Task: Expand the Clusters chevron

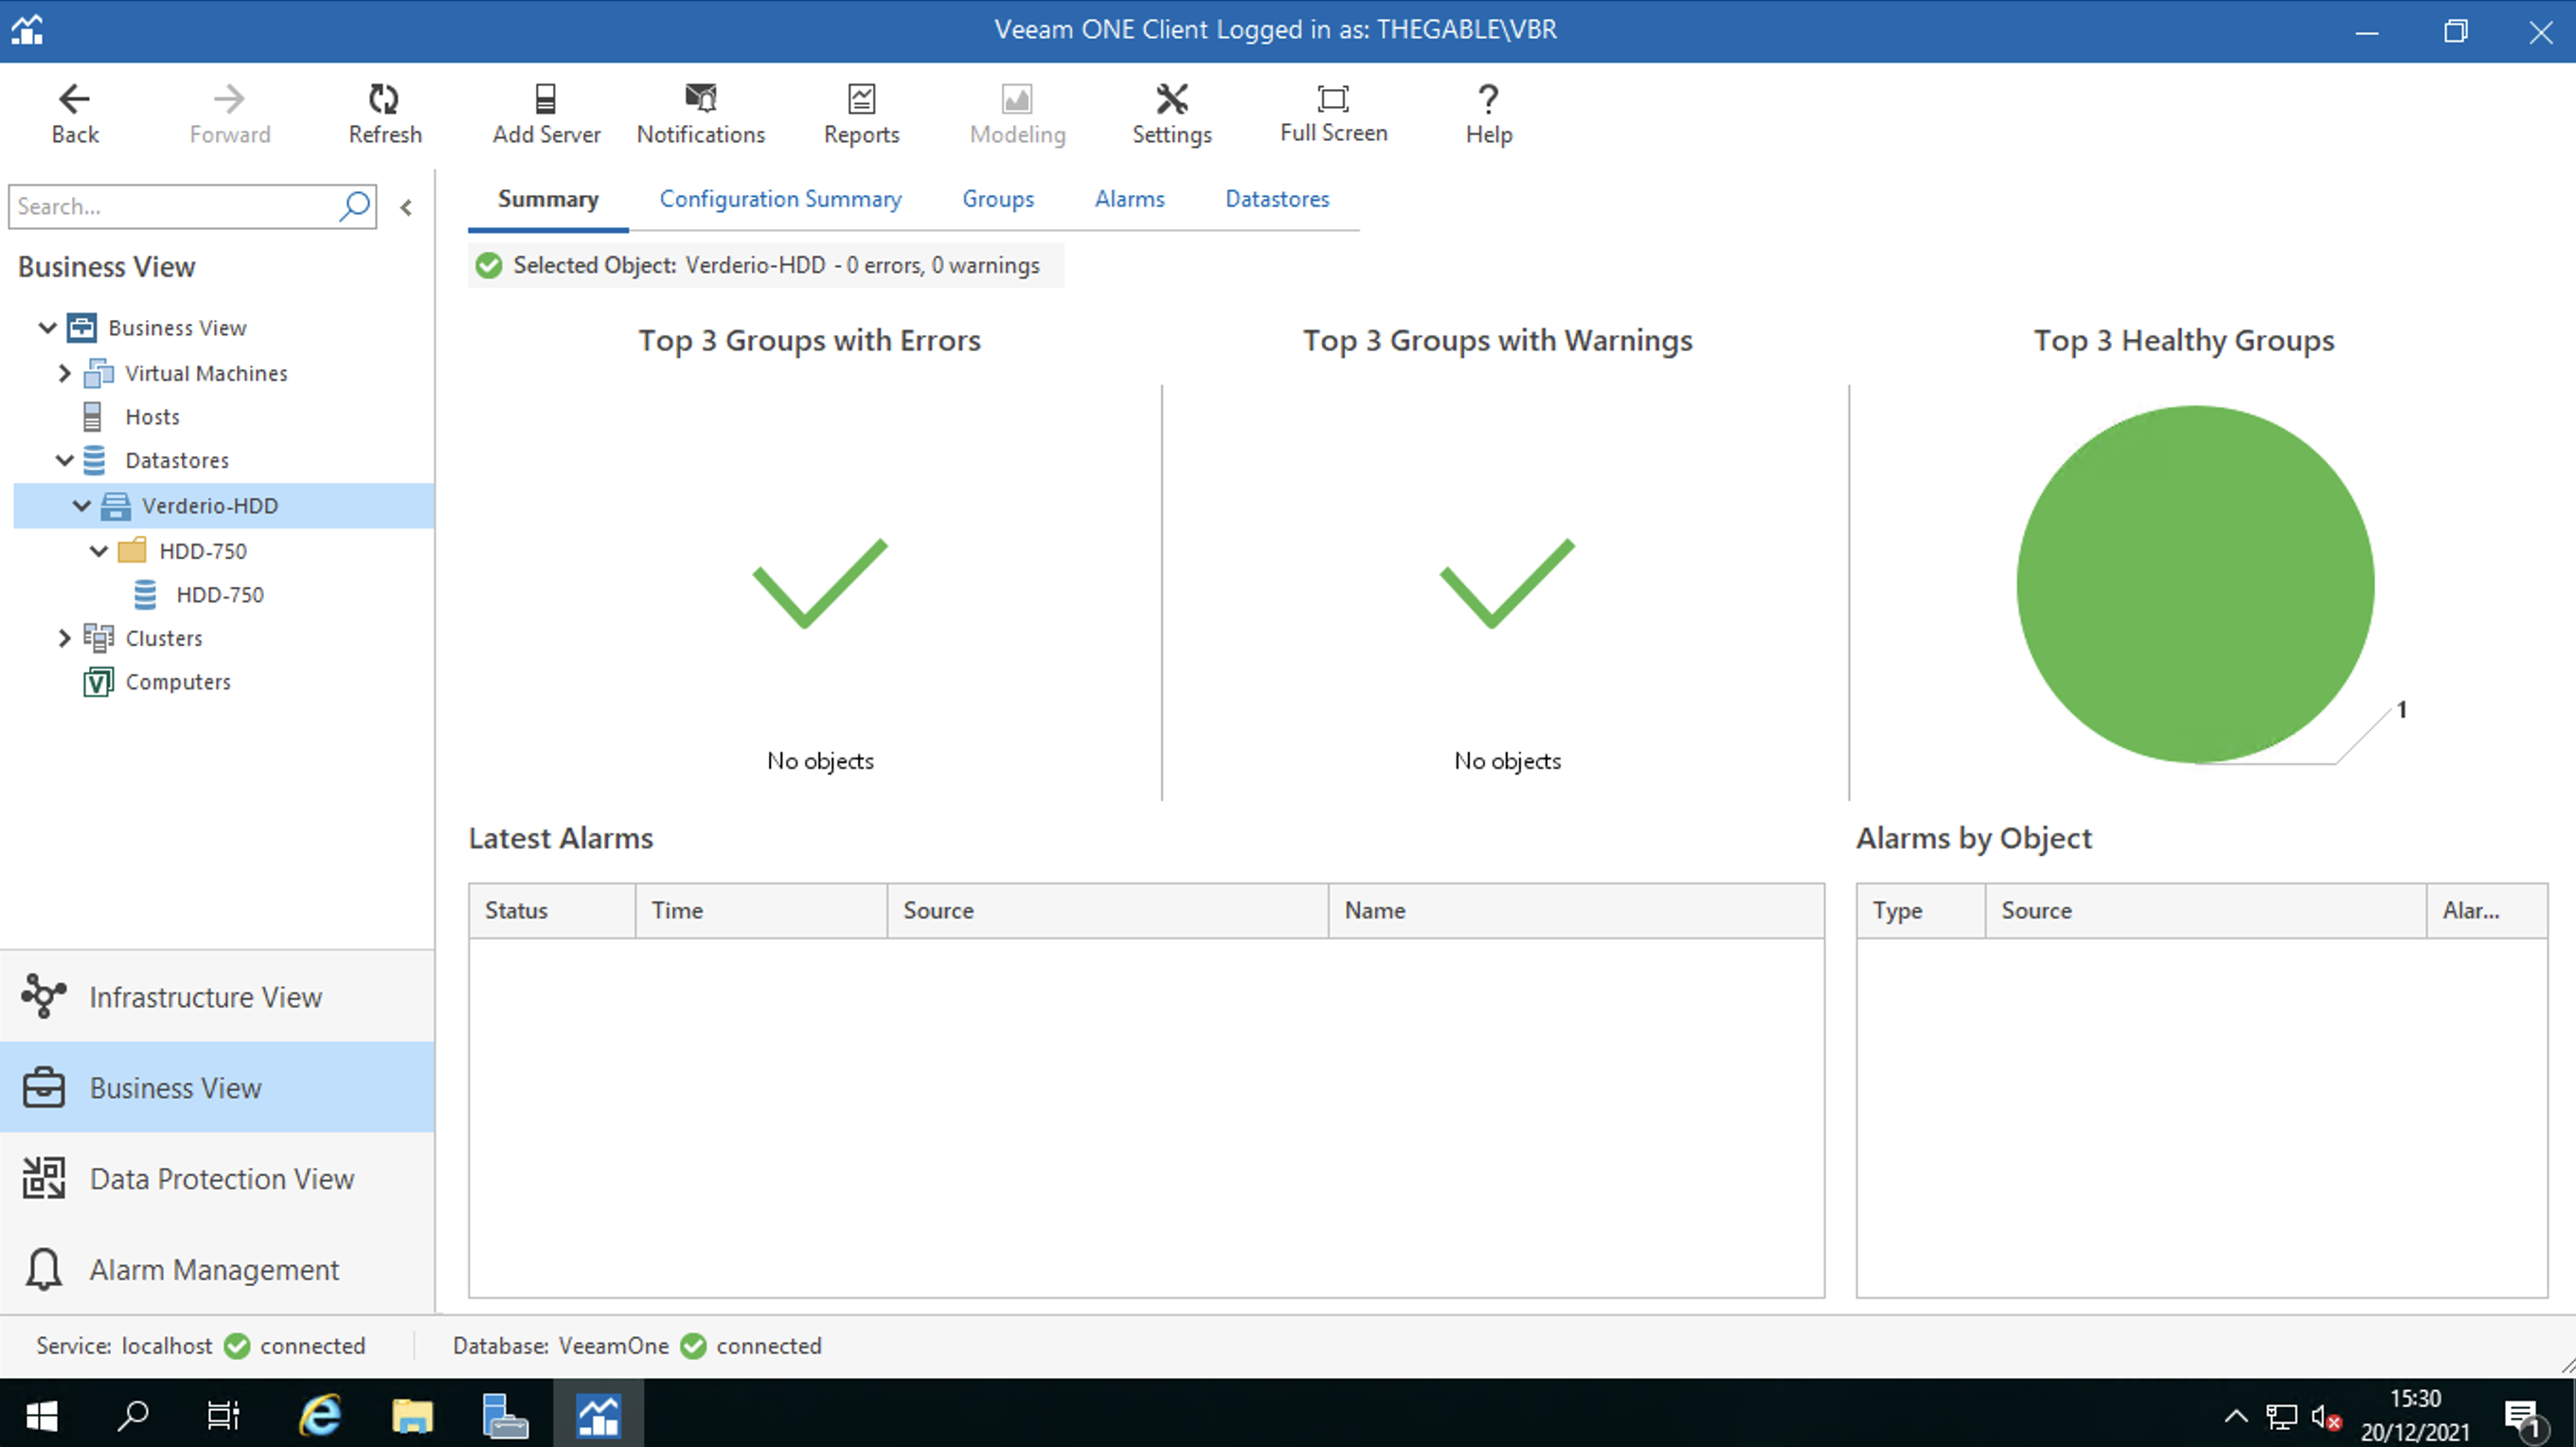Action: click(65, 637)
